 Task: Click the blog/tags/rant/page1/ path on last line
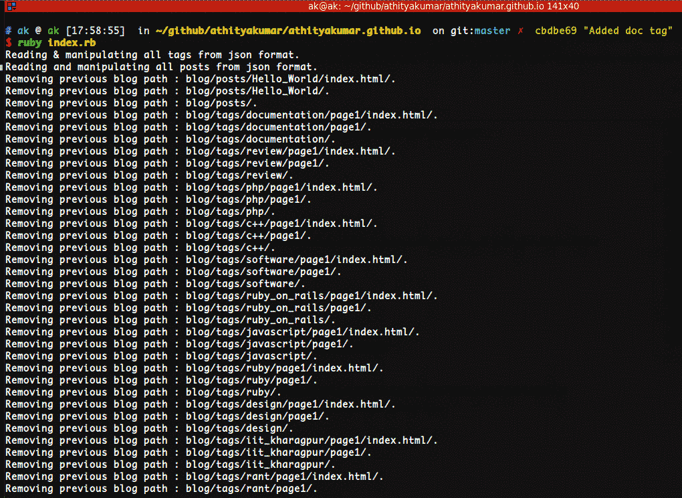pyautogui.click(x=251, y=489)
